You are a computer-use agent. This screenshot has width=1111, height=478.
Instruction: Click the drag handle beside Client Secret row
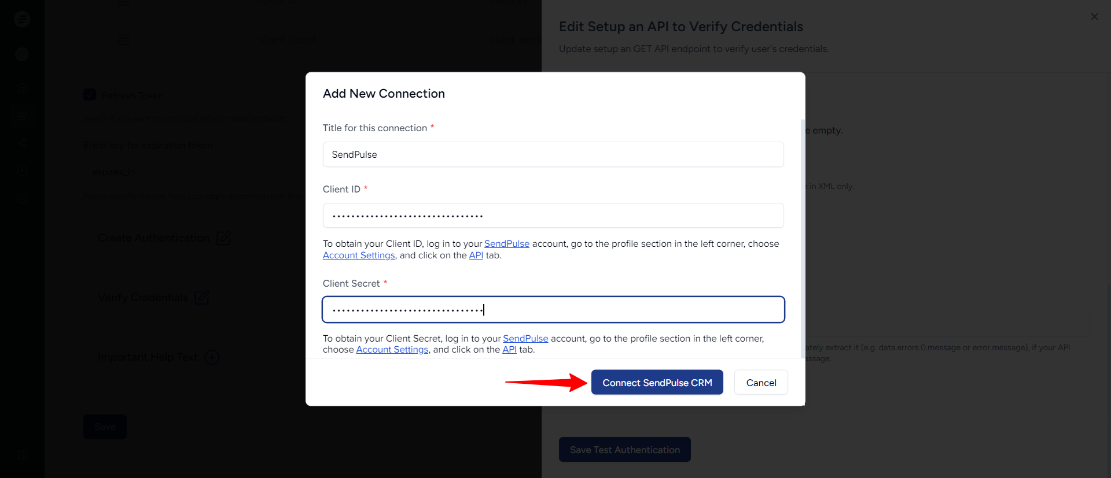[x=124, y=40]
